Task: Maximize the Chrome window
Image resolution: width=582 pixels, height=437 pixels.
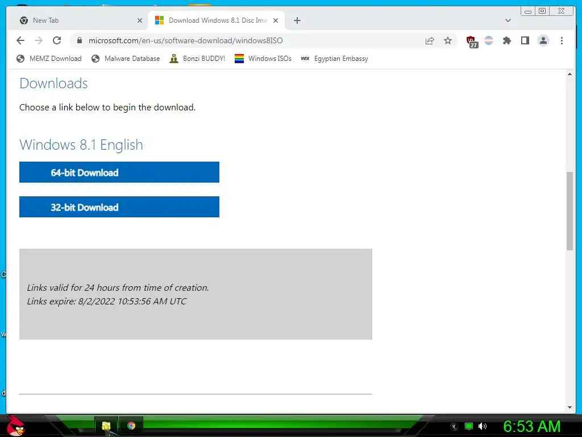Action: pyautogui.click(x=542, y=11)
